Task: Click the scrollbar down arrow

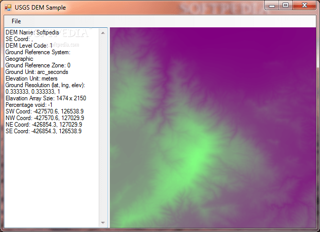Action: pos(103,222)
